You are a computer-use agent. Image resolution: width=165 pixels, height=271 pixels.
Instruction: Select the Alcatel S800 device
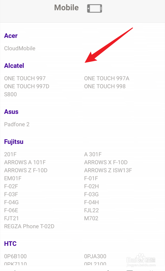11,94
